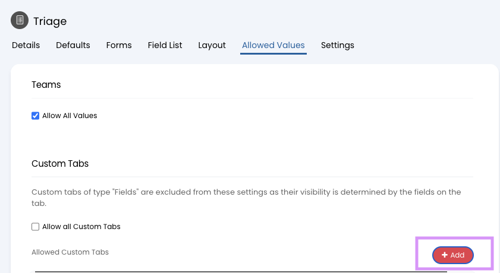Image resolution: width=500 pixels, height=273 pixels.
Task: Click the "Allow all Custom Tabs" label text
Action: [x=81, y=227]
